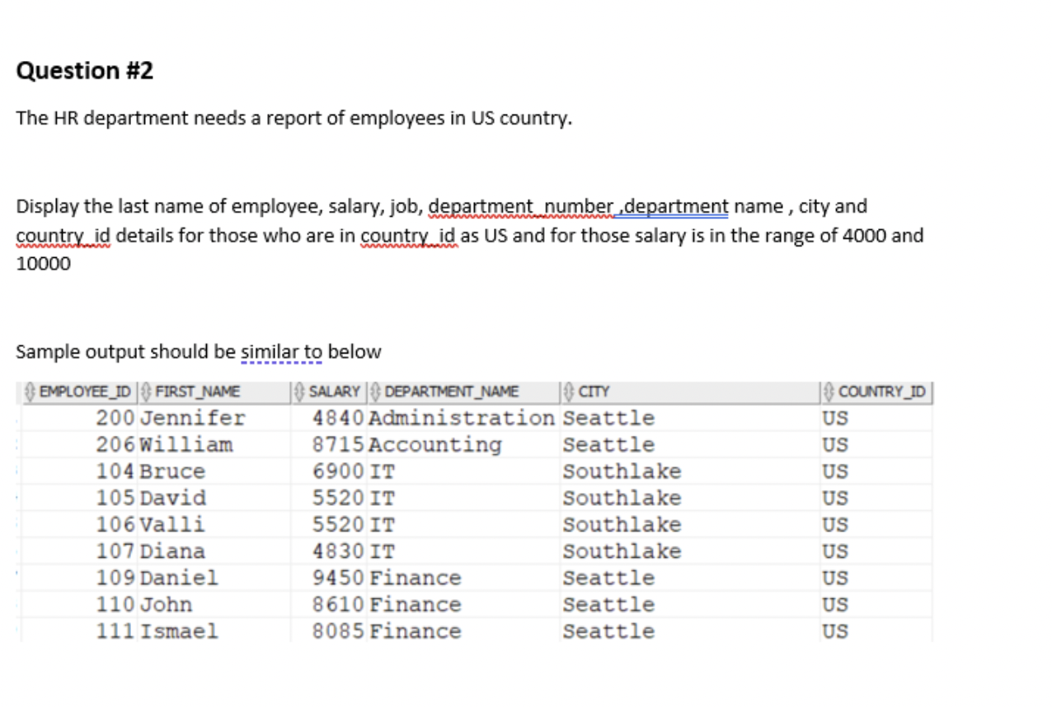Click salary value 8610
Image resolution: width=1052 pixels, height=707 pixels.
(x=339, y=604)
